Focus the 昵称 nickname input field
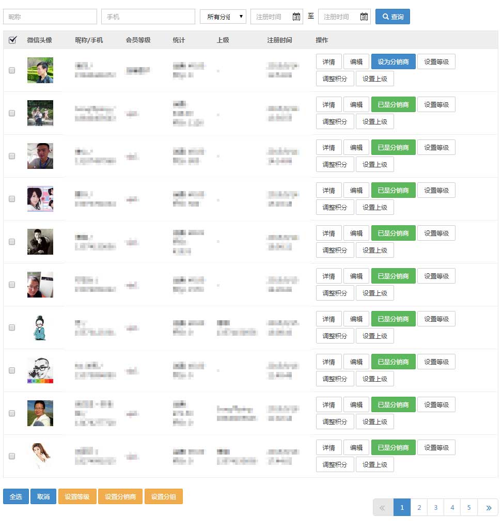The image size is (503, 531). pyautogui.click(x=50, y=17)
